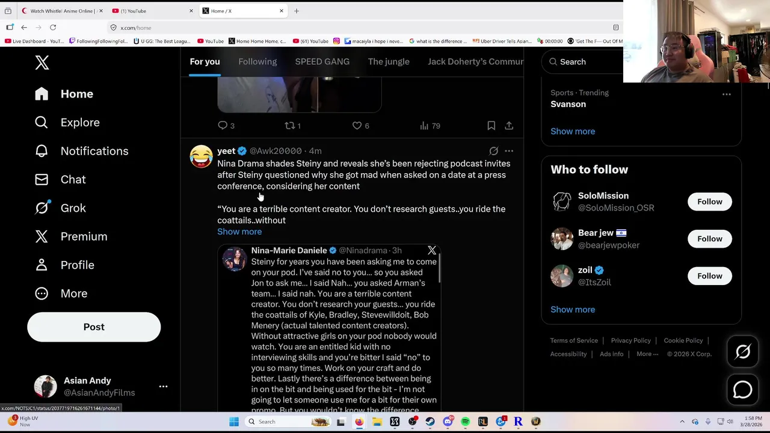Image resolution: width=770 pixels, height=433 pixels.
Task: Open the Live Dashboard bookmark
Action: (x=34, y=41)
